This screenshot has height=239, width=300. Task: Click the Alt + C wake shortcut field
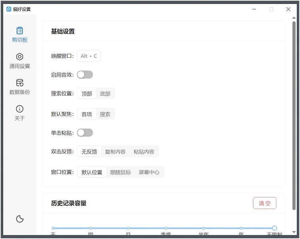(89, 56)
